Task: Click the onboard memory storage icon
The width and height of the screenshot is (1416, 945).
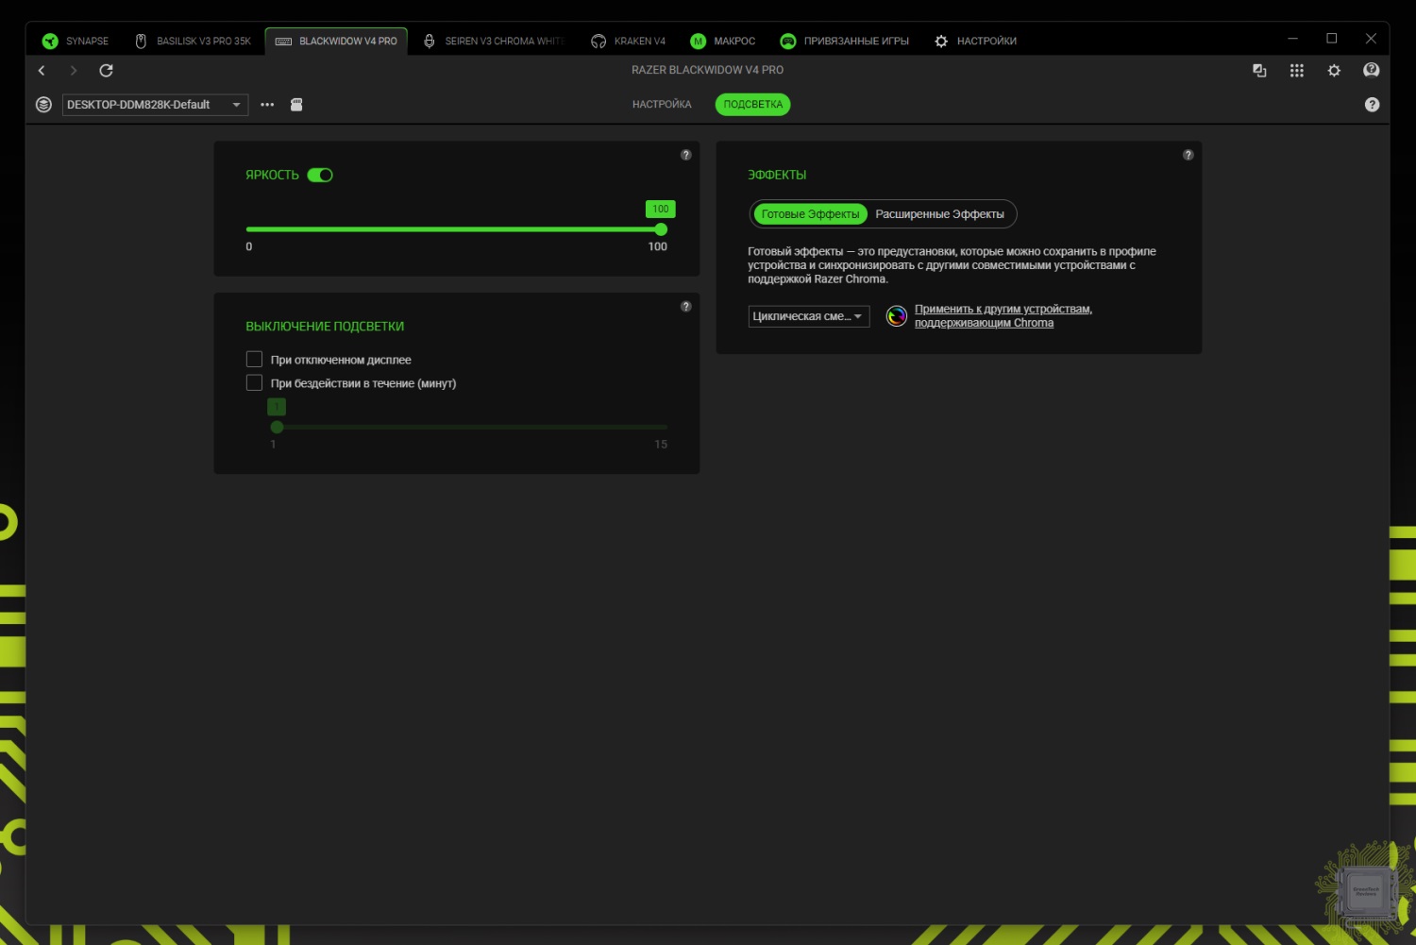Action: tap(296, 105)
